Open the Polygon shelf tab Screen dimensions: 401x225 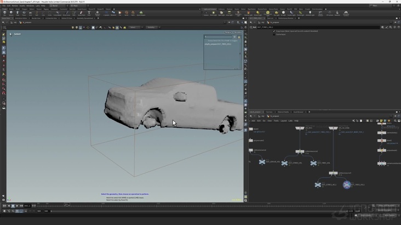point(25,9)
